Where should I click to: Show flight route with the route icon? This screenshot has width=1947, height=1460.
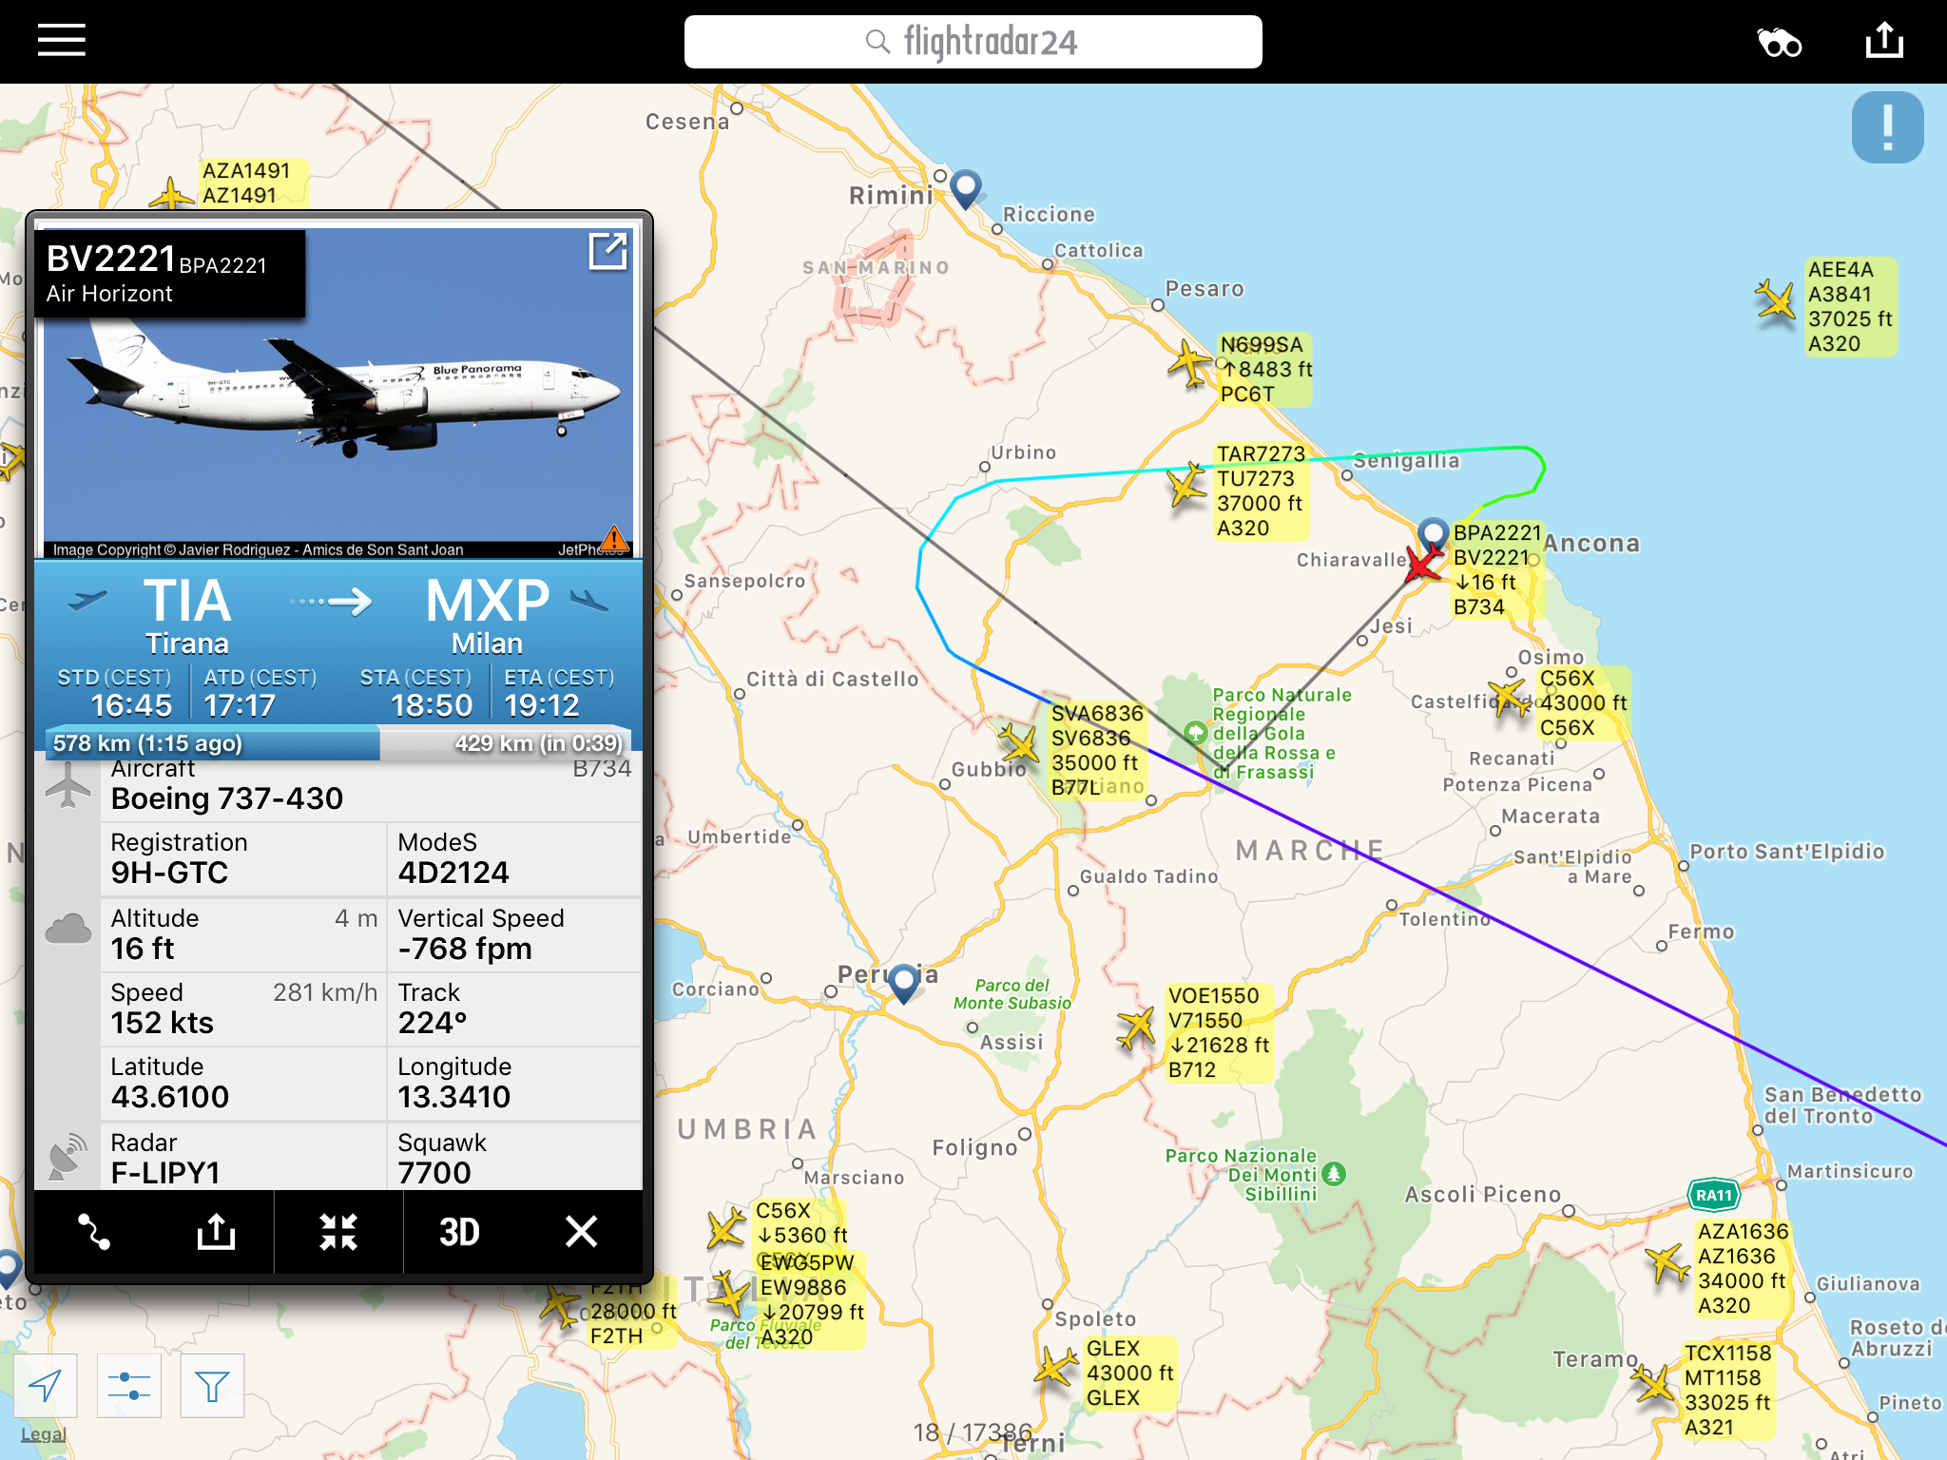pos(94,1232)
